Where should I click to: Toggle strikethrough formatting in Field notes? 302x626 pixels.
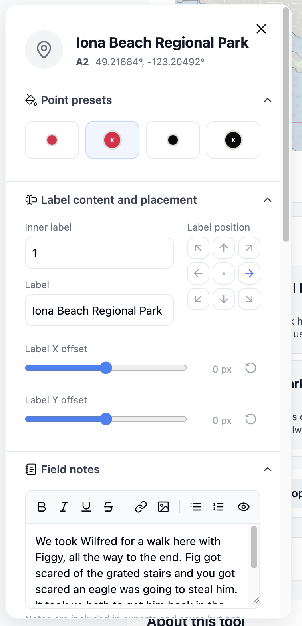click(109, 507)
